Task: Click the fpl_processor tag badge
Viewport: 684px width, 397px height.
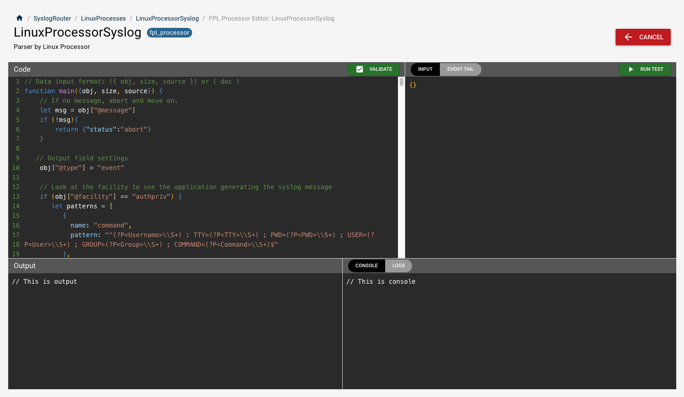Action: pyautogui.click(x=169, y=32)
